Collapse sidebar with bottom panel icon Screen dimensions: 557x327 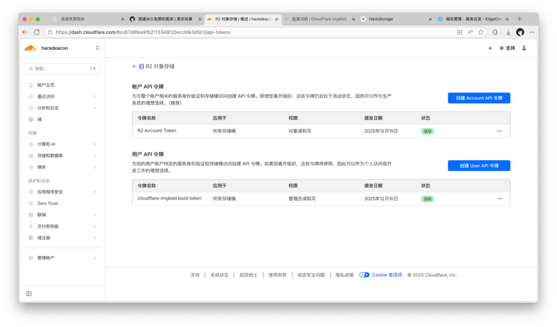coord(29,293)
